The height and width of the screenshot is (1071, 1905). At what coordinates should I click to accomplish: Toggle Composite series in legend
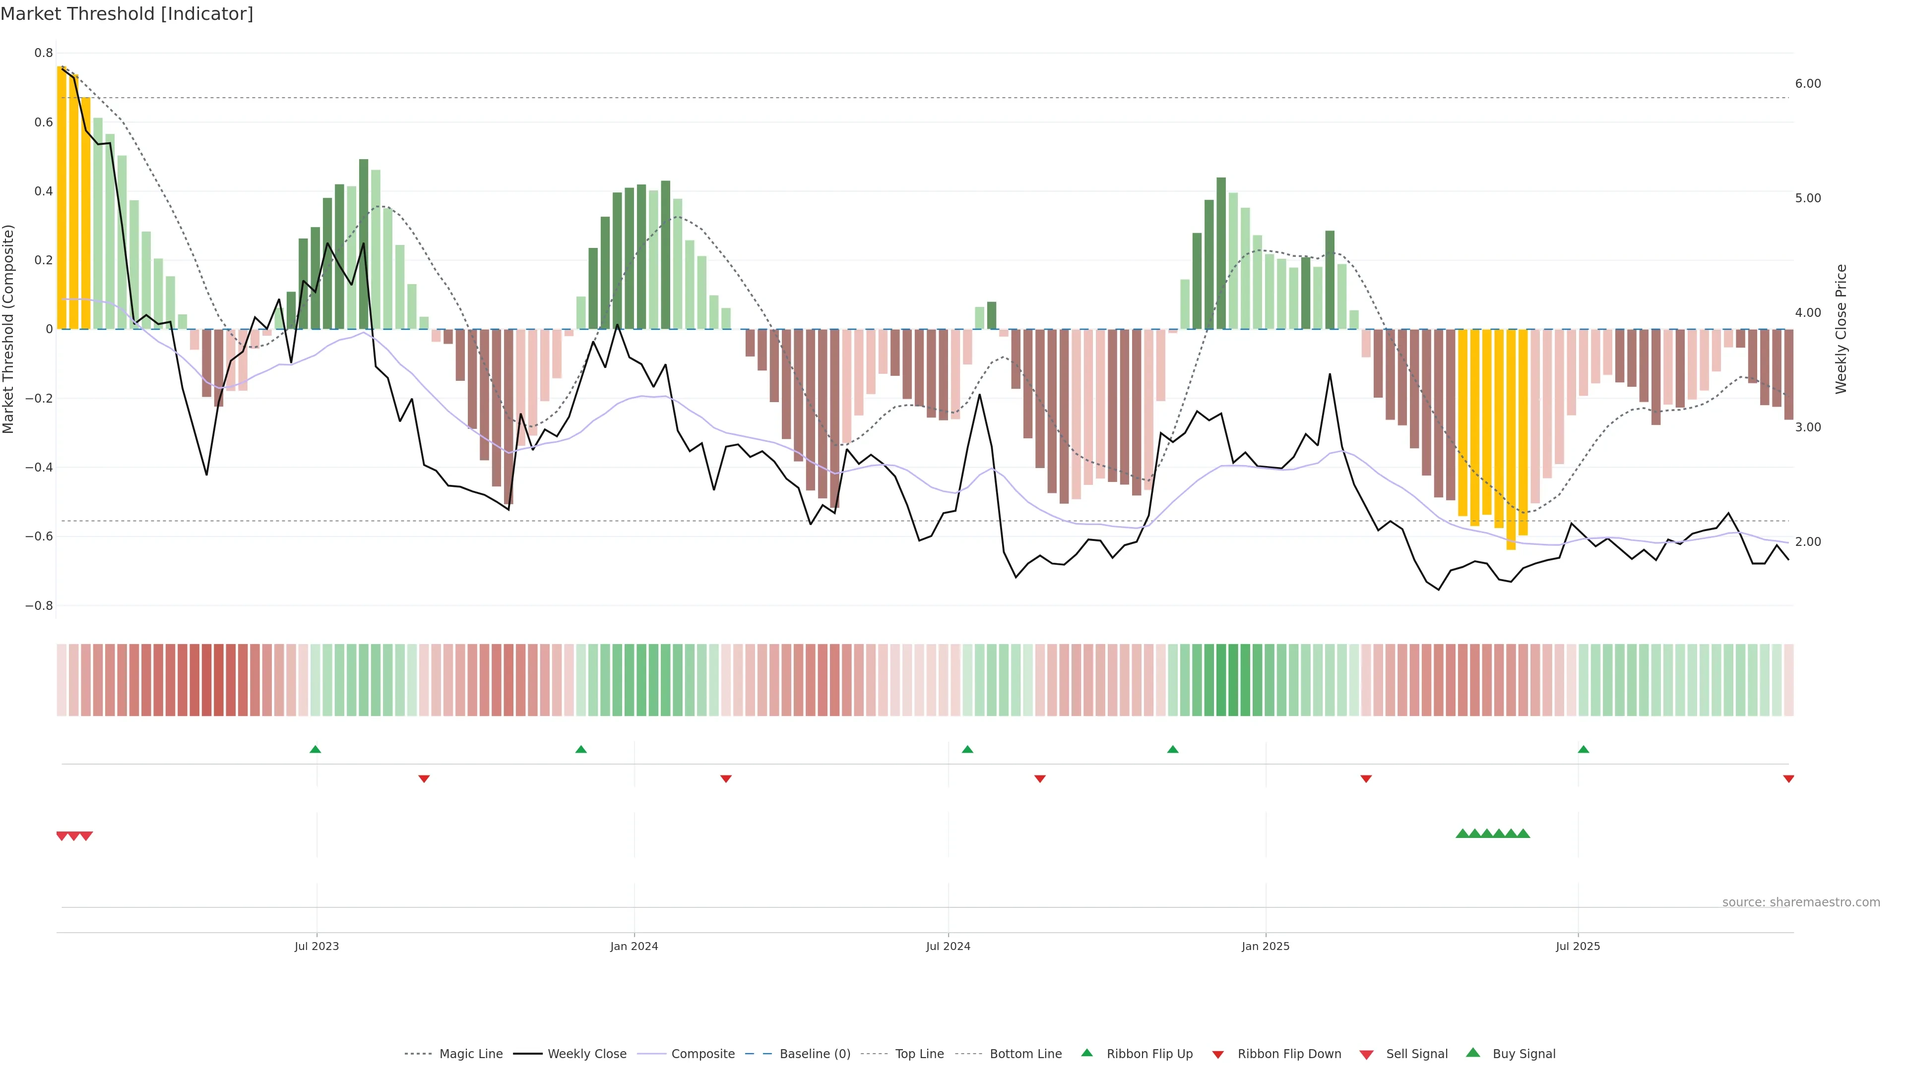click(702, 1054)
